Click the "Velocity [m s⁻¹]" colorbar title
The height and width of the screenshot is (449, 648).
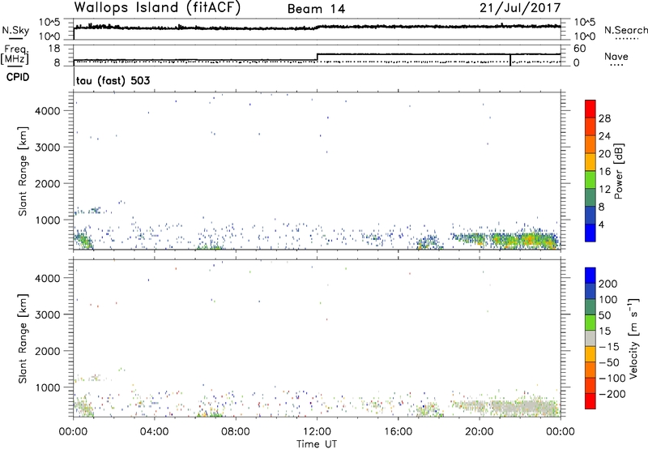point(633,339)
